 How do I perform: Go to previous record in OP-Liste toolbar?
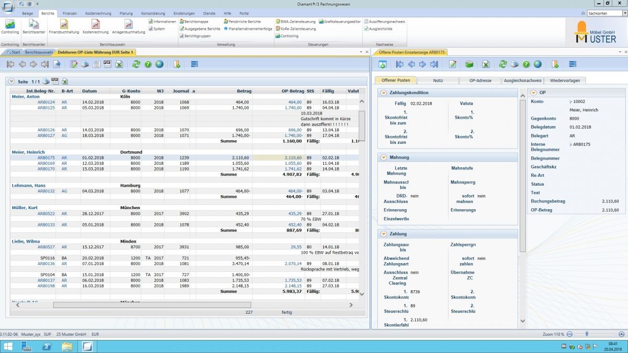(22, 64)
